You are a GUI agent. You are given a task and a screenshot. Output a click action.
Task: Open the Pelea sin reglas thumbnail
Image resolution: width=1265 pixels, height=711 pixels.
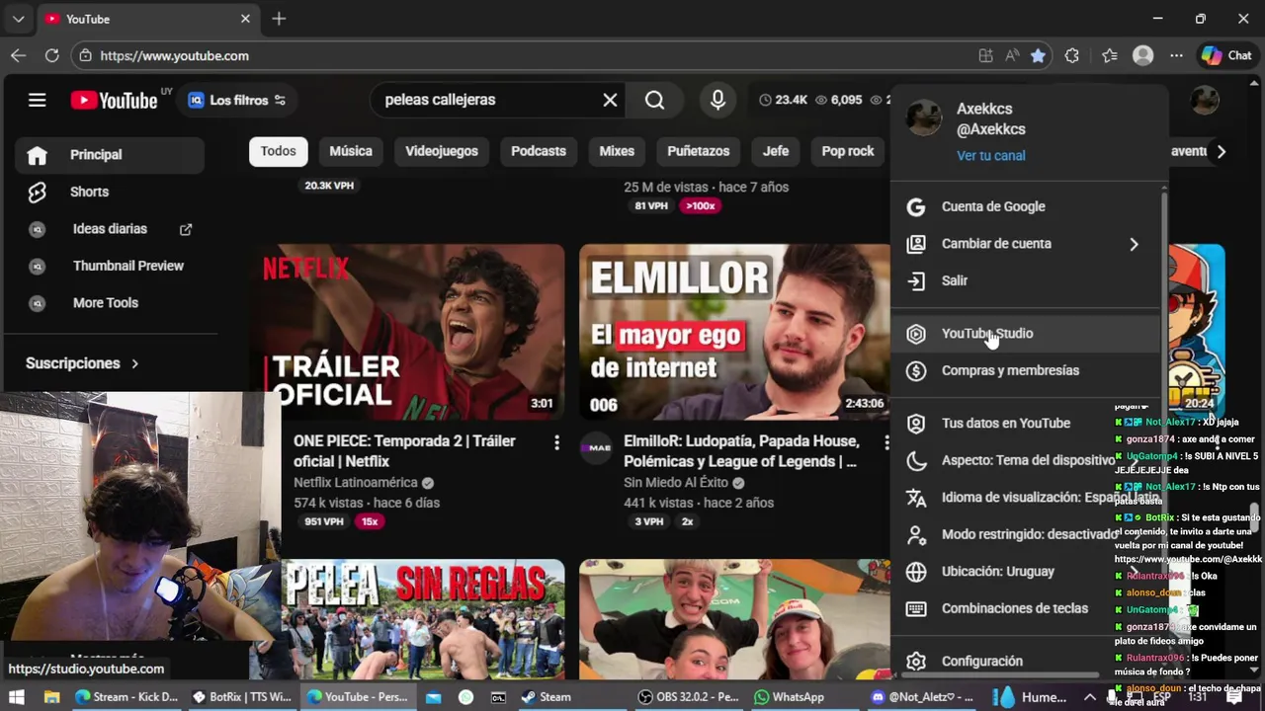click(423, 619)
